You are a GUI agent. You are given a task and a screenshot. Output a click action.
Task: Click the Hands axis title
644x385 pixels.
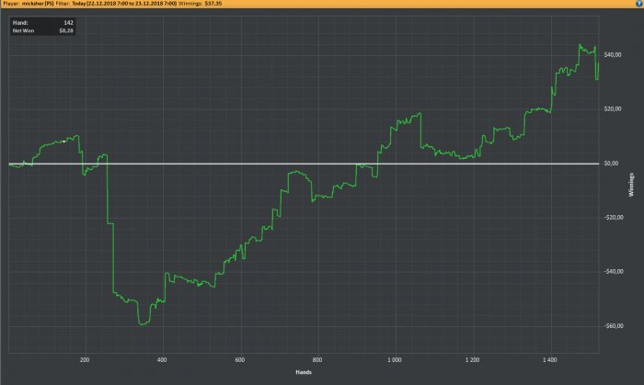(304, 372)
